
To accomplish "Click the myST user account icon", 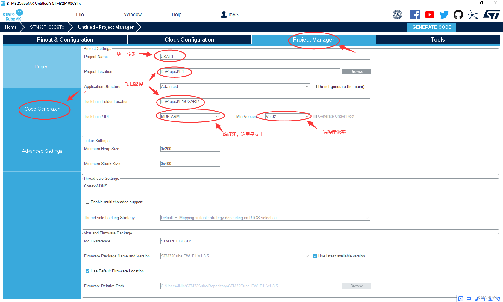I will [224, 15].
